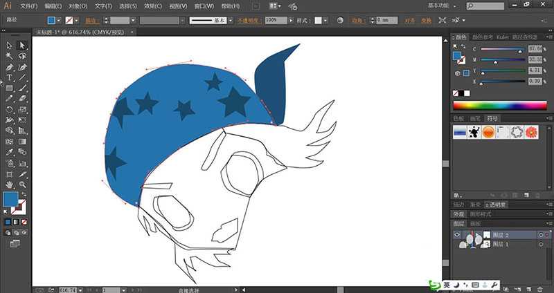Select the Type tool

click(10, 77)
